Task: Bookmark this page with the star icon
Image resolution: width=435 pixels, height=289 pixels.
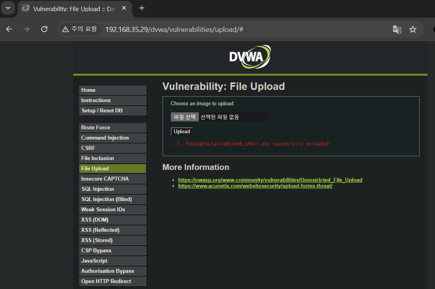Action: (x=413, y=30)
